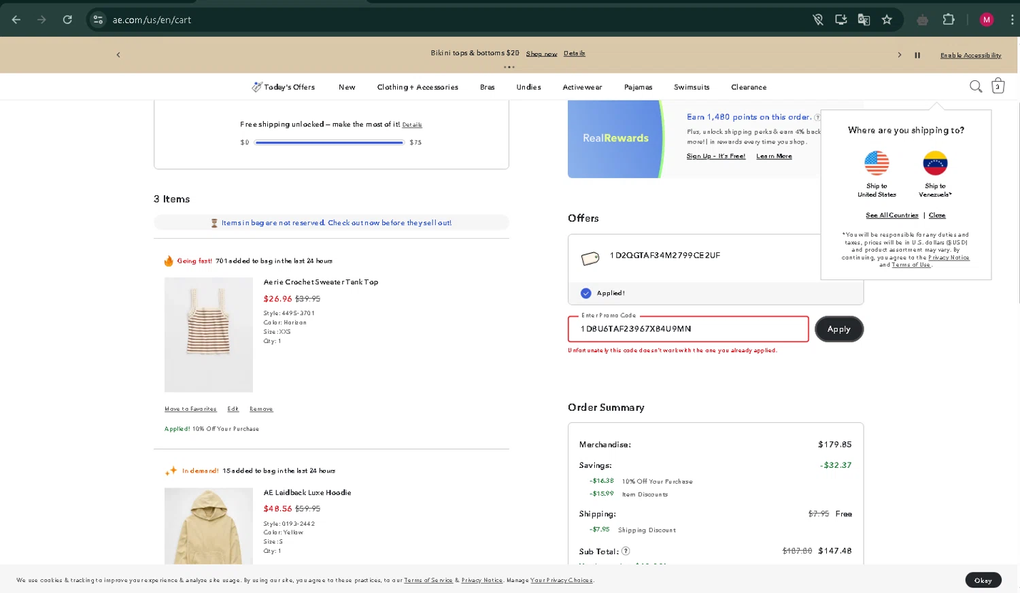Click the address bar URL ae.com/us/en/cart
This screenshot has height=593, width=1020.
[x=152, y=20]
